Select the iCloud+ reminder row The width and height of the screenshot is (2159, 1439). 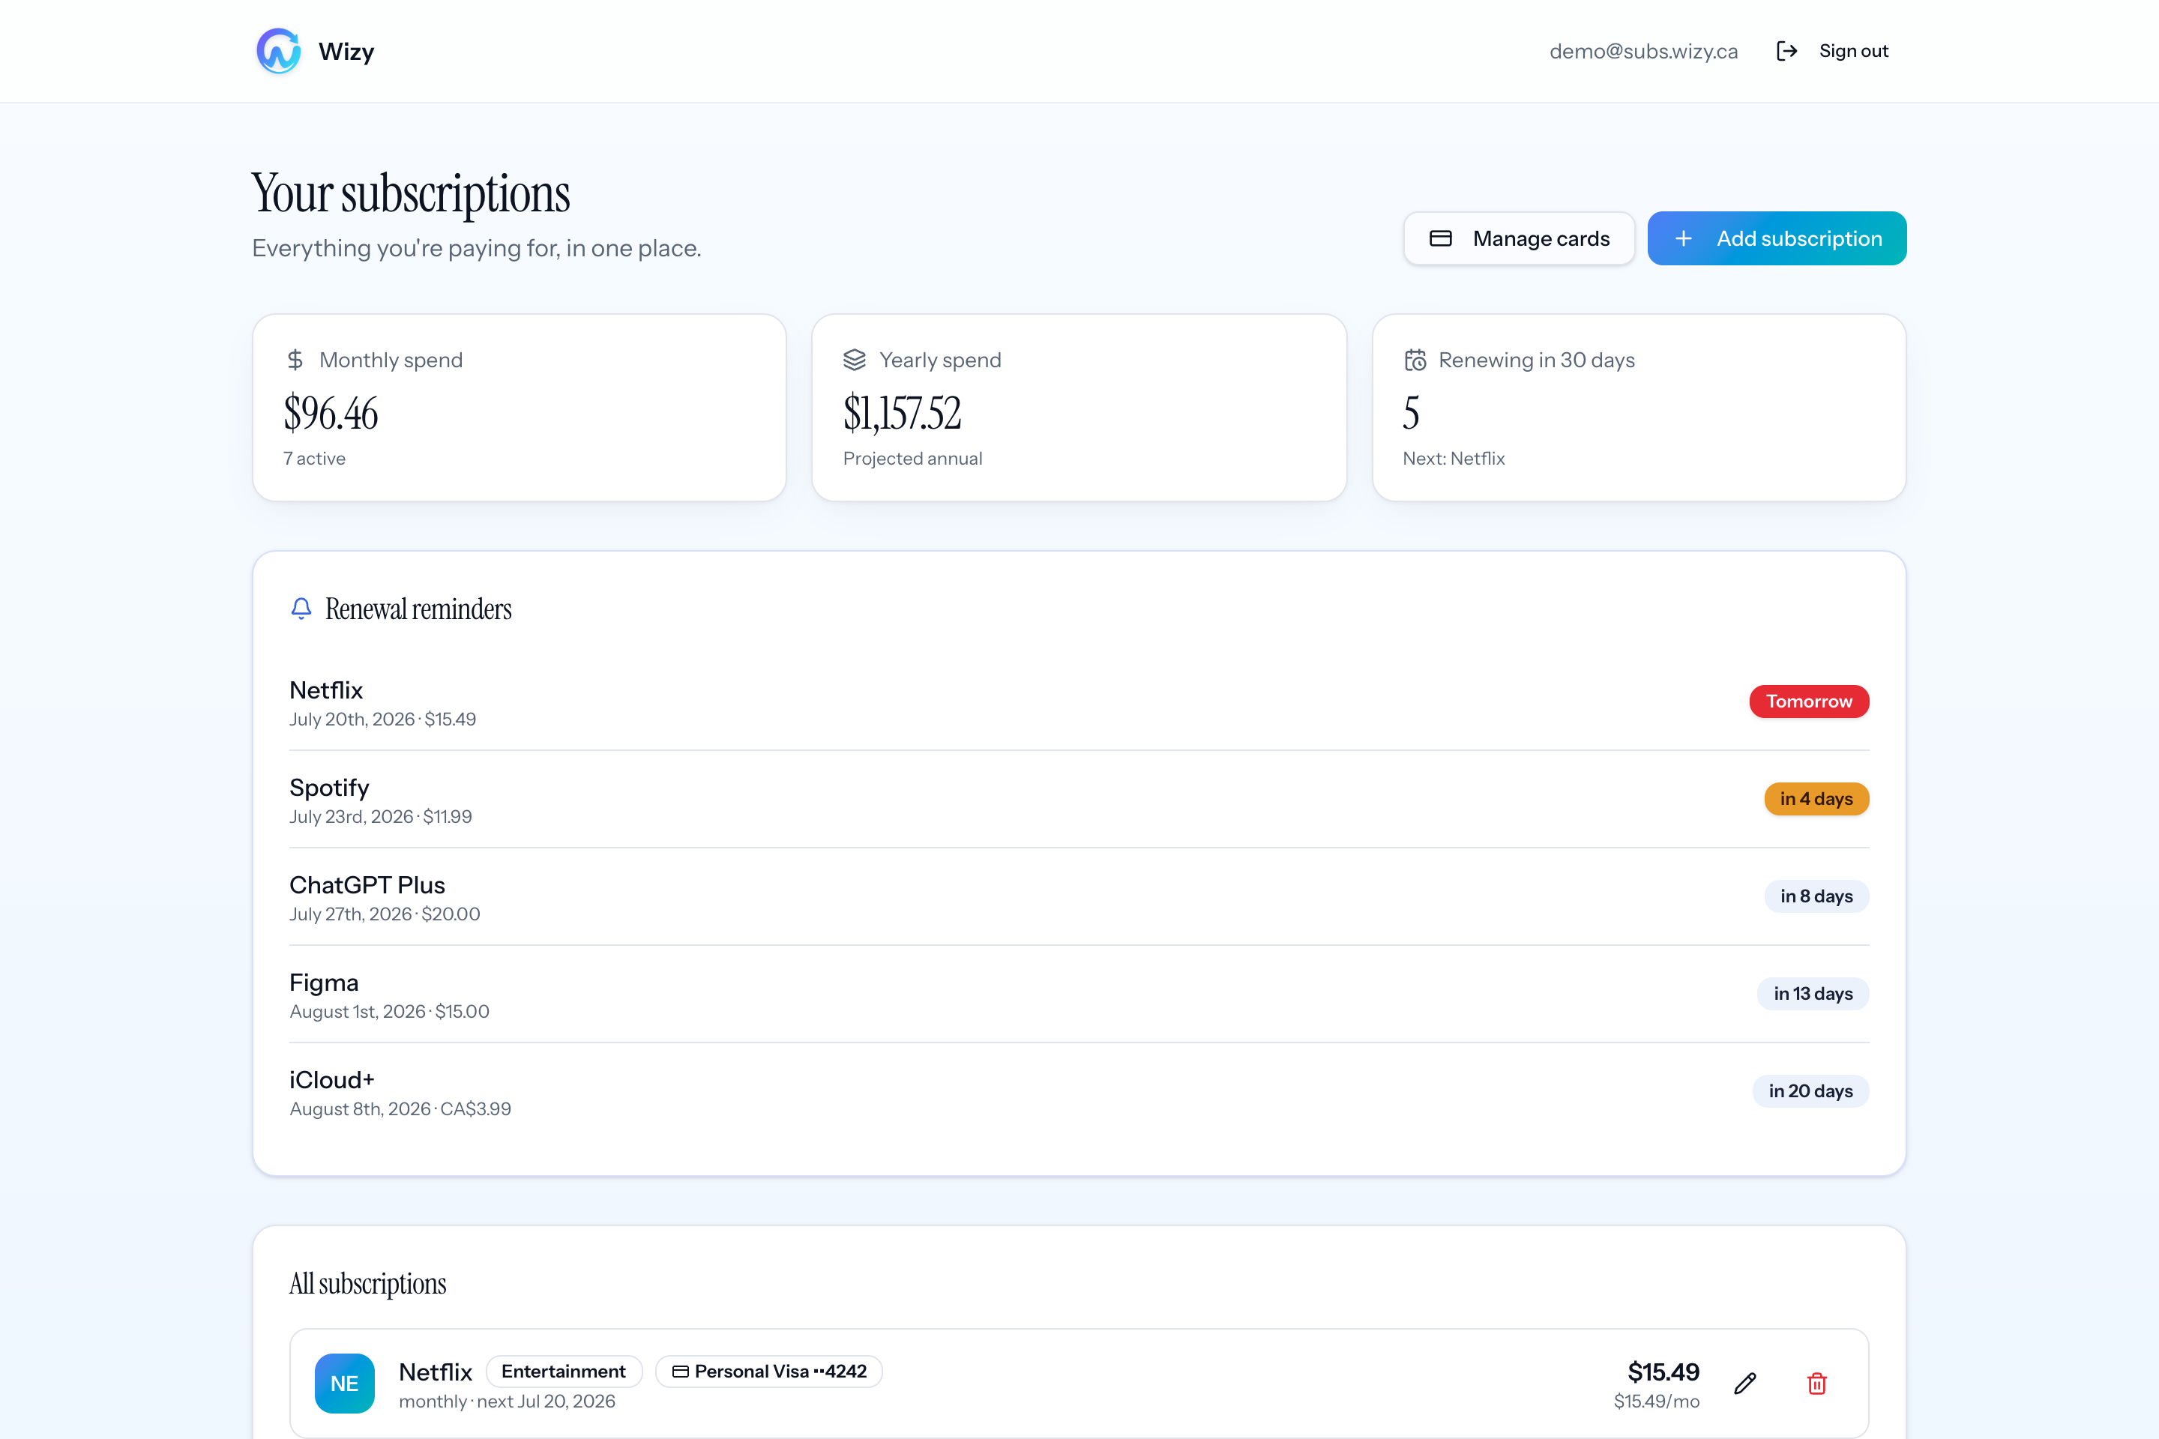[x=1079, y=1092]
